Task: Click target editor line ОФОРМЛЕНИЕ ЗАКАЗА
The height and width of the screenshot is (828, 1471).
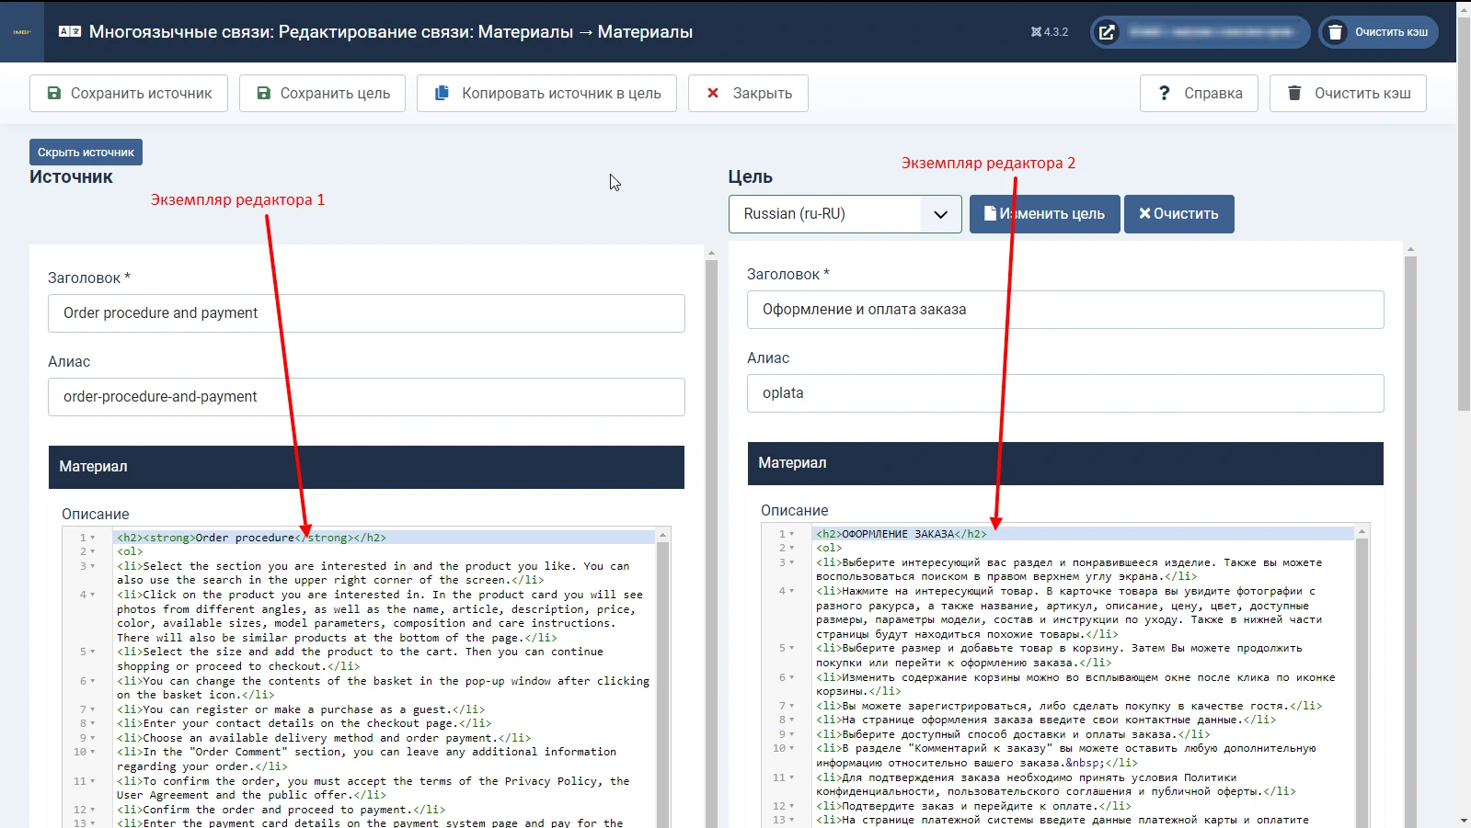Action: pos(1083,534)
